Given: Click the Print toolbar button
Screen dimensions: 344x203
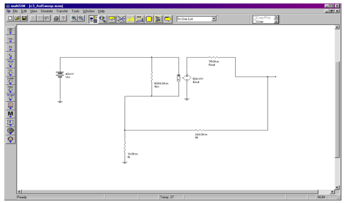Looking at the screenshot, I should [56, 18].
